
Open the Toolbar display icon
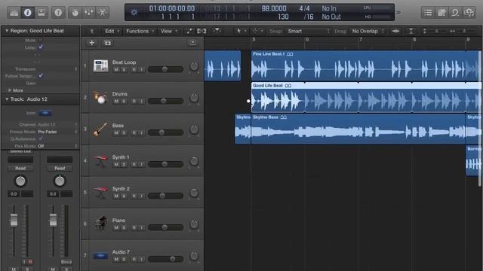pos(42,12)
